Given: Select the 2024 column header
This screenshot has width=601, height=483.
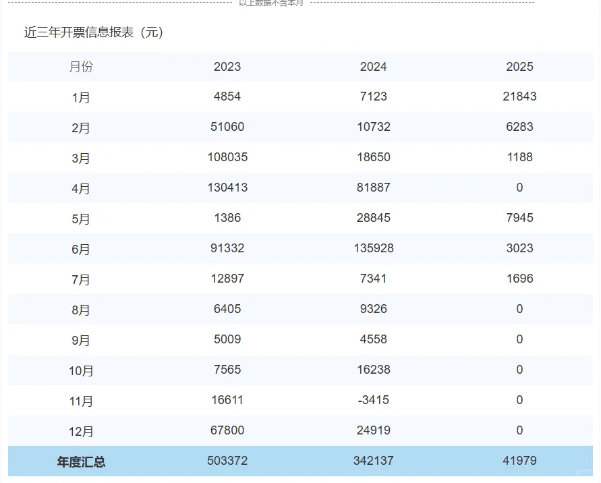Looking at the screenshot, I should [x=374, y=67].
